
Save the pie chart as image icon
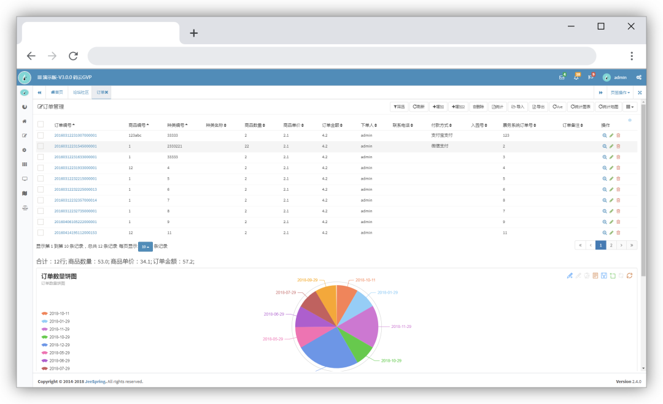(x=604, y=276)
